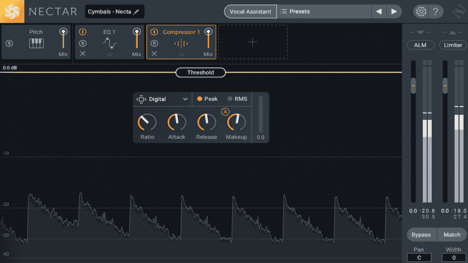Remove the Compressor 1 module

(x=154, y=54)
